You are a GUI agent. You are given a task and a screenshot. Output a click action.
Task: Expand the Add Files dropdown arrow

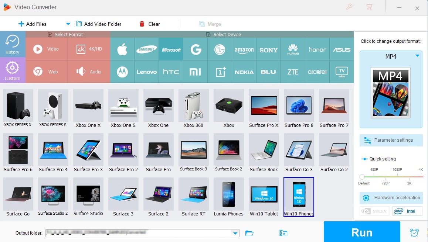click(68, 24)
